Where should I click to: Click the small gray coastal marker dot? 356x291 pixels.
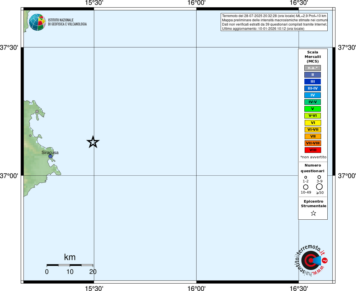point(30,136)
